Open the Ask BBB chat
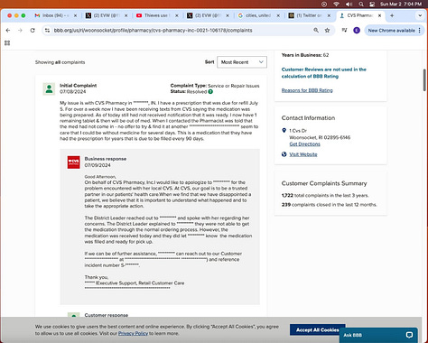This screenshot has width=428, height=343. click(x=378, y=335)
